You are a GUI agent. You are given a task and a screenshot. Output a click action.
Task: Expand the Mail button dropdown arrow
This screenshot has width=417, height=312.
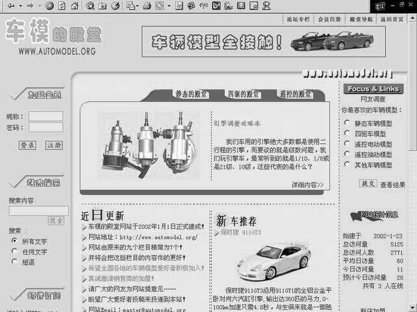(x=137, y=6)
